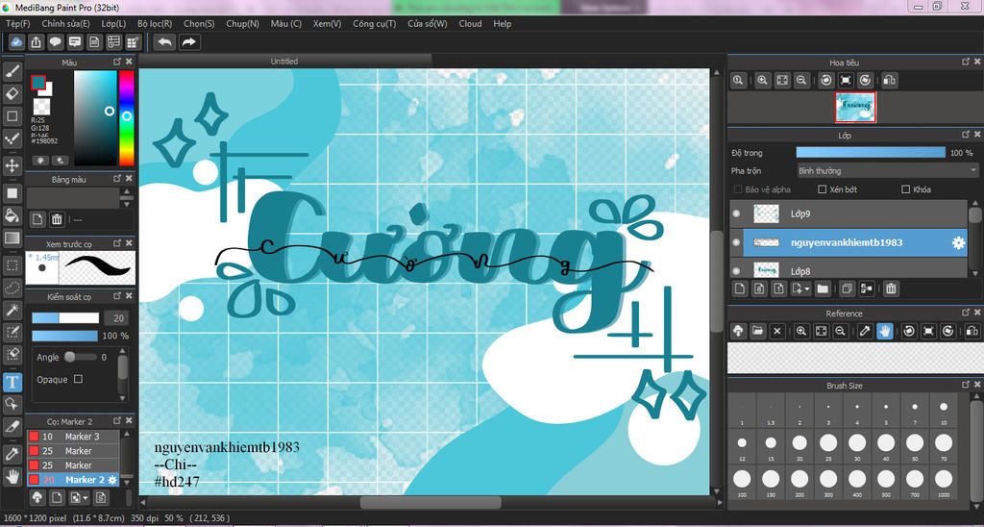
Task: Select the Gradient tool
Action: coord(12,238)
